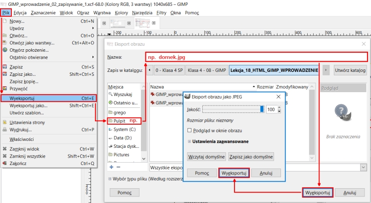Click the grego folder icon
The width and height of the screenshot is (371, 203).
click(110, 112)
